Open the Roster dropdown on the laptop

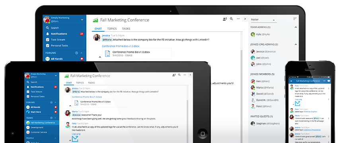click(x=263, y=19)
